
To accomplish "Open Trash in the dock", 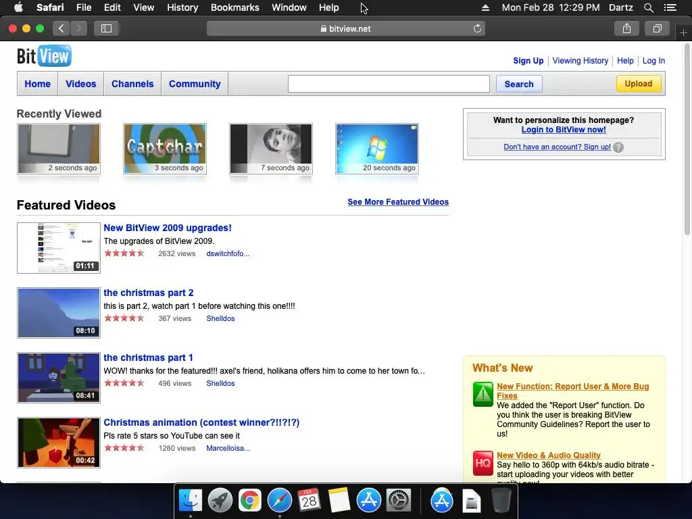I will click(x=501, y=501).
